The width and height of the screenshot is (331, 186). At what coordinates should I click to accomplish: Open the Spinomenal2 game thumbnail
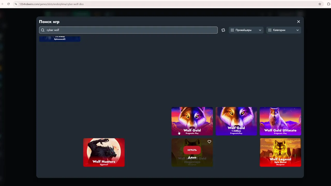pos(60,39)
